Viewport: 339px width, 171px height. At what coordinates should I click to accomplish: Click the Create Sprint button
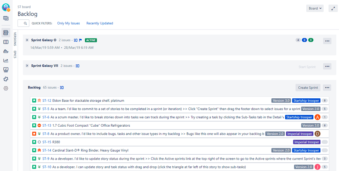pyautogui.click(x=308, y=88)
